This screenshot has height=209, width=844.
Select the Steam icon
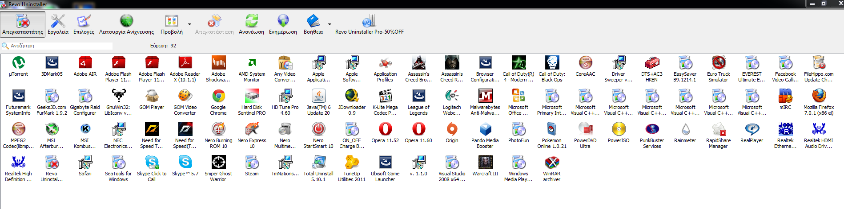(252, 163)
